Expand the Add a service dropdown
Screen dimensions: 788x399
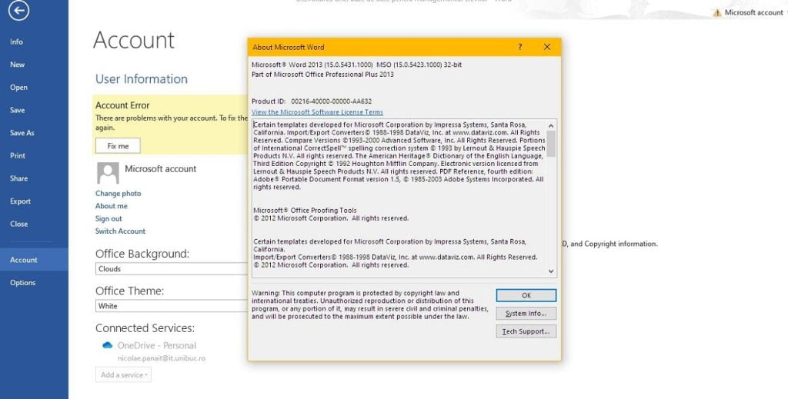[124, 375]
